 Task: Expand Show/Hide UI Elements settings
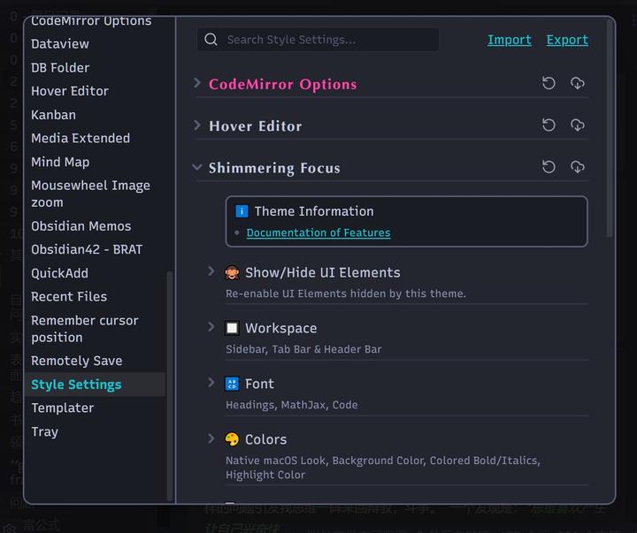pyautogui.click(x=211, y=271)
